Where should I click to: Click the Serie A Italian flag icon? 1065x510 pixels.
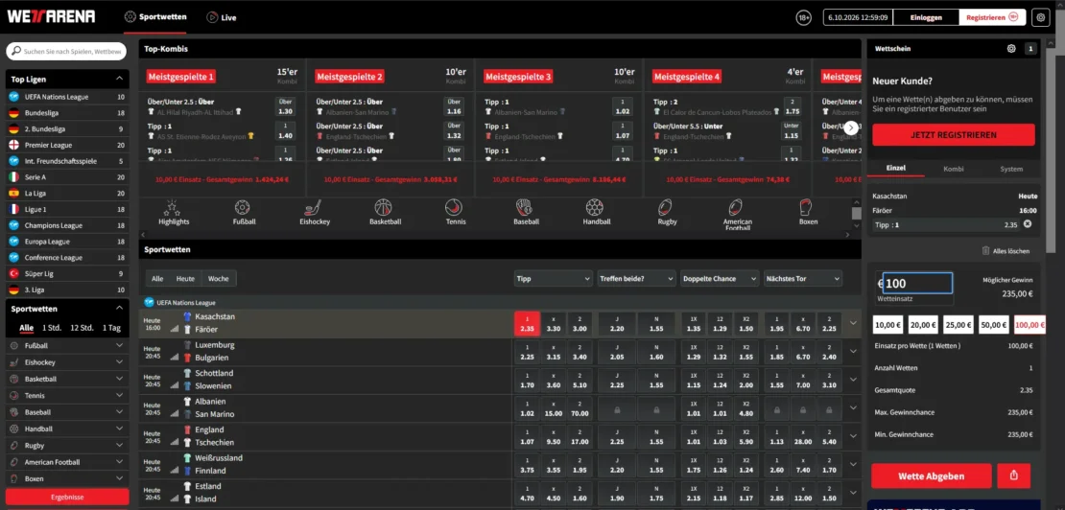pyautogui.click(x=13, y=177)
